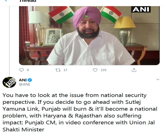This screenshot has width=163, height=135.
Task: Open the share menu via upload icon
Action: [134, 70]
